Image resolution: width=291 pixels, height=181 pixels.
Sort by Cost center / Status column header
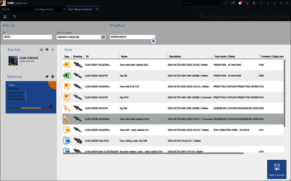click(x=236, y=56)
